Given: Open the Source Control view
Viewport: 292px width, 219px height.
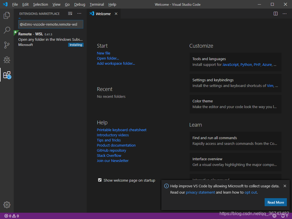Looking at the screenshot, I should tap(7, 45).
